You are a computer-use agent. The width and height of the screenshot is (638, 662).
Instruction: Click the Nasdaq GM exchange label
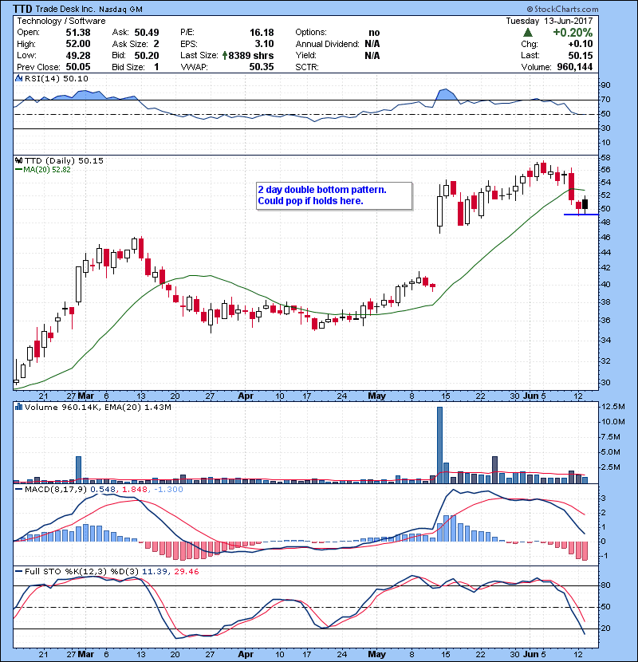(x=120, y=10)
